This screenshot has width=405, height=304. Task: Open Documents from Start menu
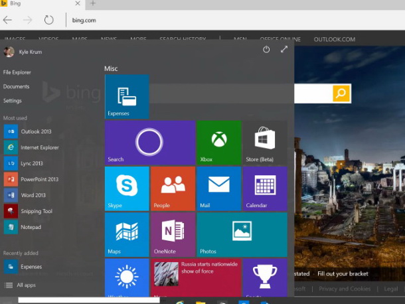pos(17,86)
